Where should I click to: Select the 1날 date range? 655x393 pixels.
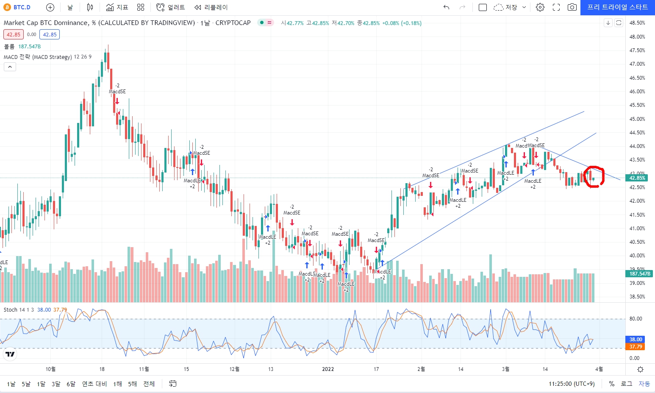(11, 384)
